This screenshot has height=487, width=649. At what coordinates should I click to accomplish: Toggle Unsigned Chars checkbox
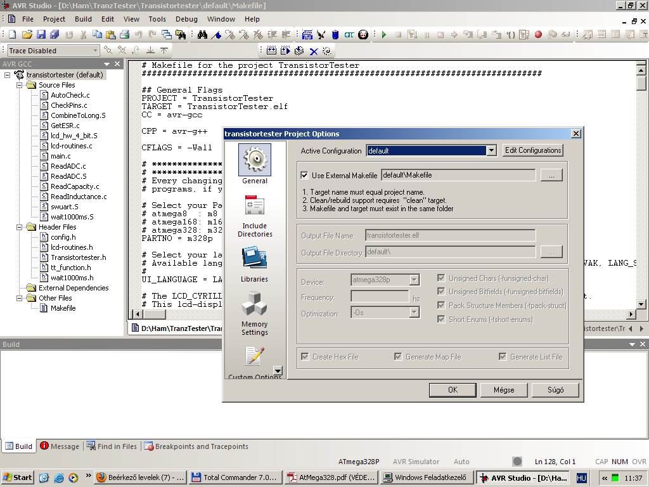pyautogui.click(x=441, y=278)
